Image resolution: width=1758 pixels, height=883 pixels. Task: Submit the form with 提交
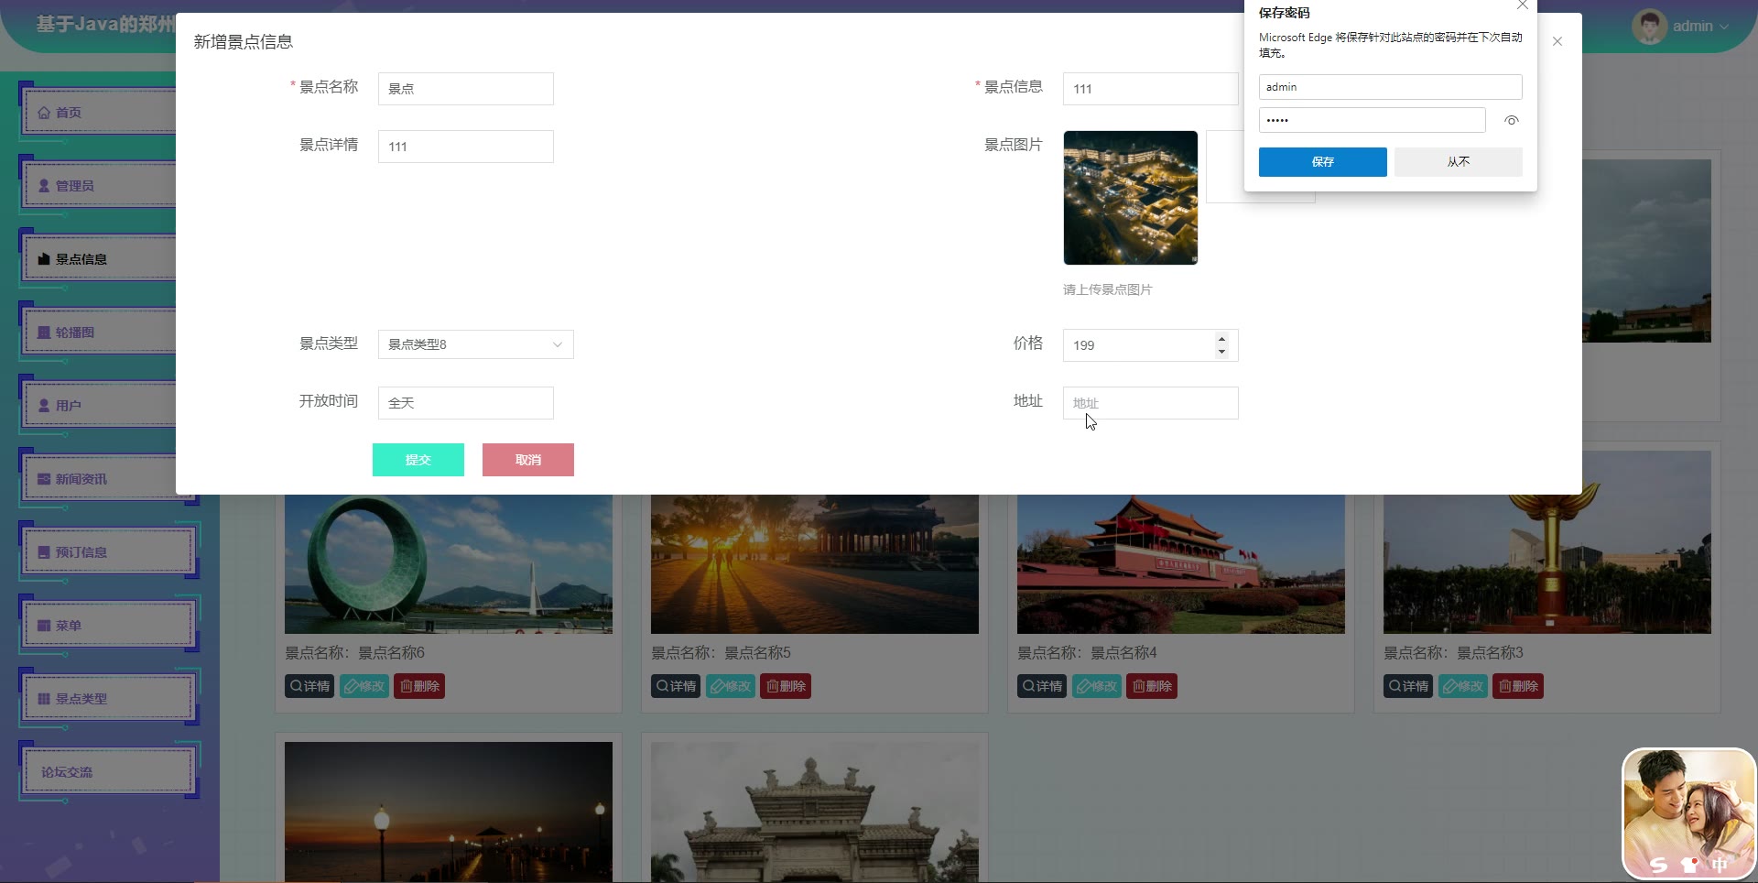(418, 460)
